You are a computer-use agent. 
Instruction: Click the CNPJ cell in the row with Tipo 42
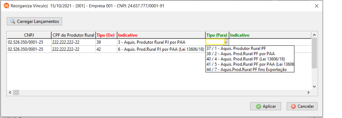(29, 49)
